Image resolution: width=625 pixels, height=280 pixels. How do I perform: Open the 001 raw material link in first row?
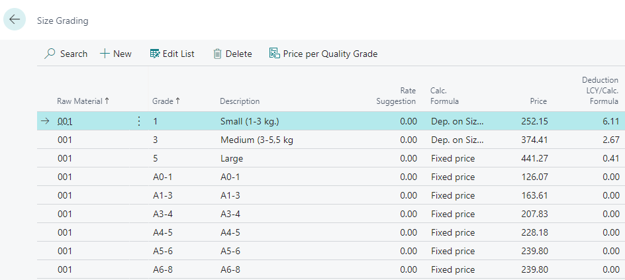click(x=65, y=121)
